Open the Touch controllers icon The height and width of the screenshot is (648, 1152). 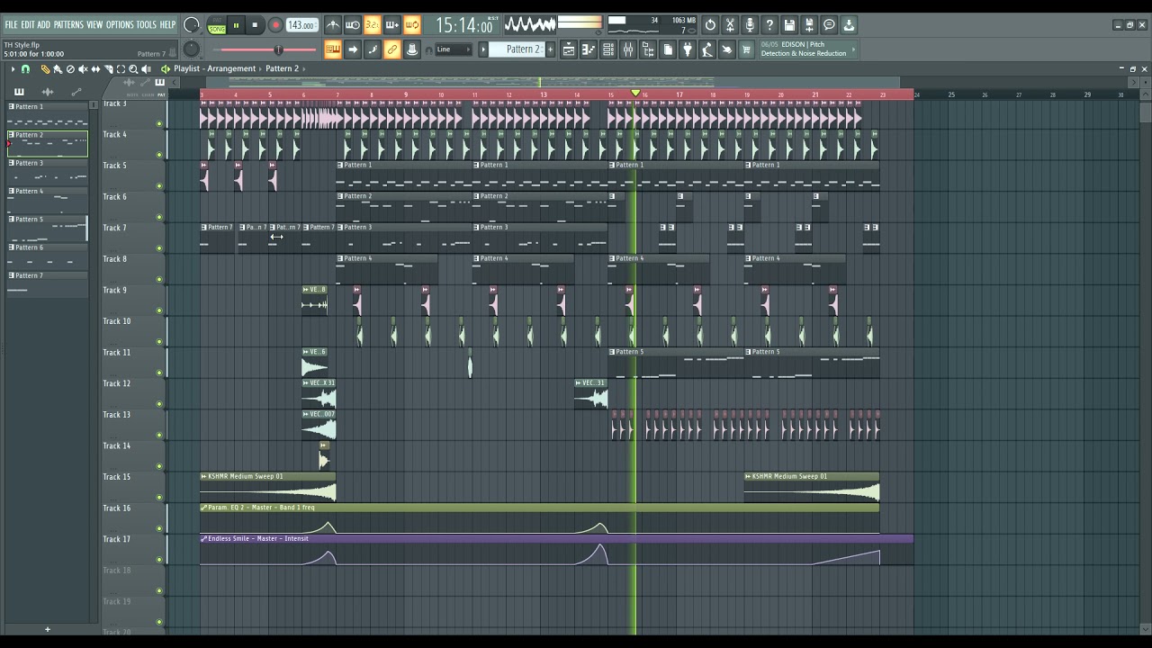click(727, 49)
